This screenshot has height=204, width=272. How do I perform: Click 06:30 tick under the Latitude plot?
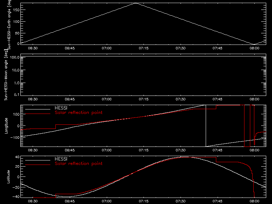click(33, 201)
